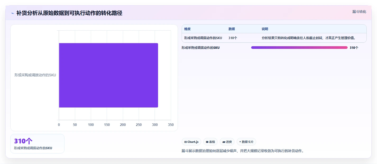Click table cell 形成采购或调拨动作的SKU
This screenshot has width=377, height=164.
203,38
